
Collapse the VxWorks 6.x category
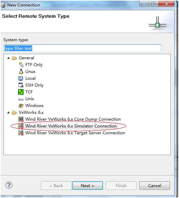8,112
